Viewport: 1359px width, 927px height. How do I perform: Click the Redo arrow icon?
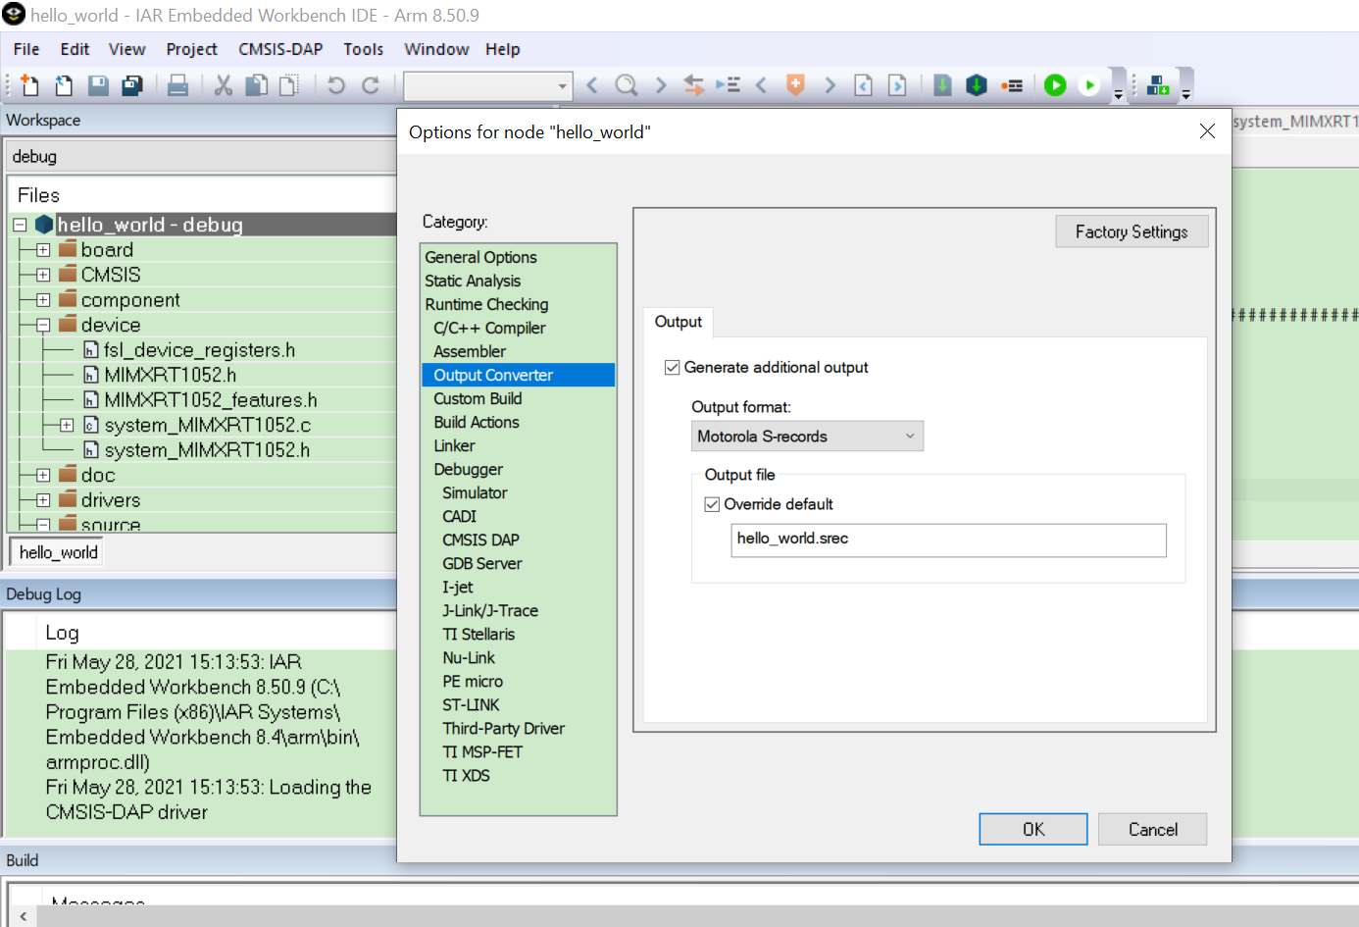(371, 85)
